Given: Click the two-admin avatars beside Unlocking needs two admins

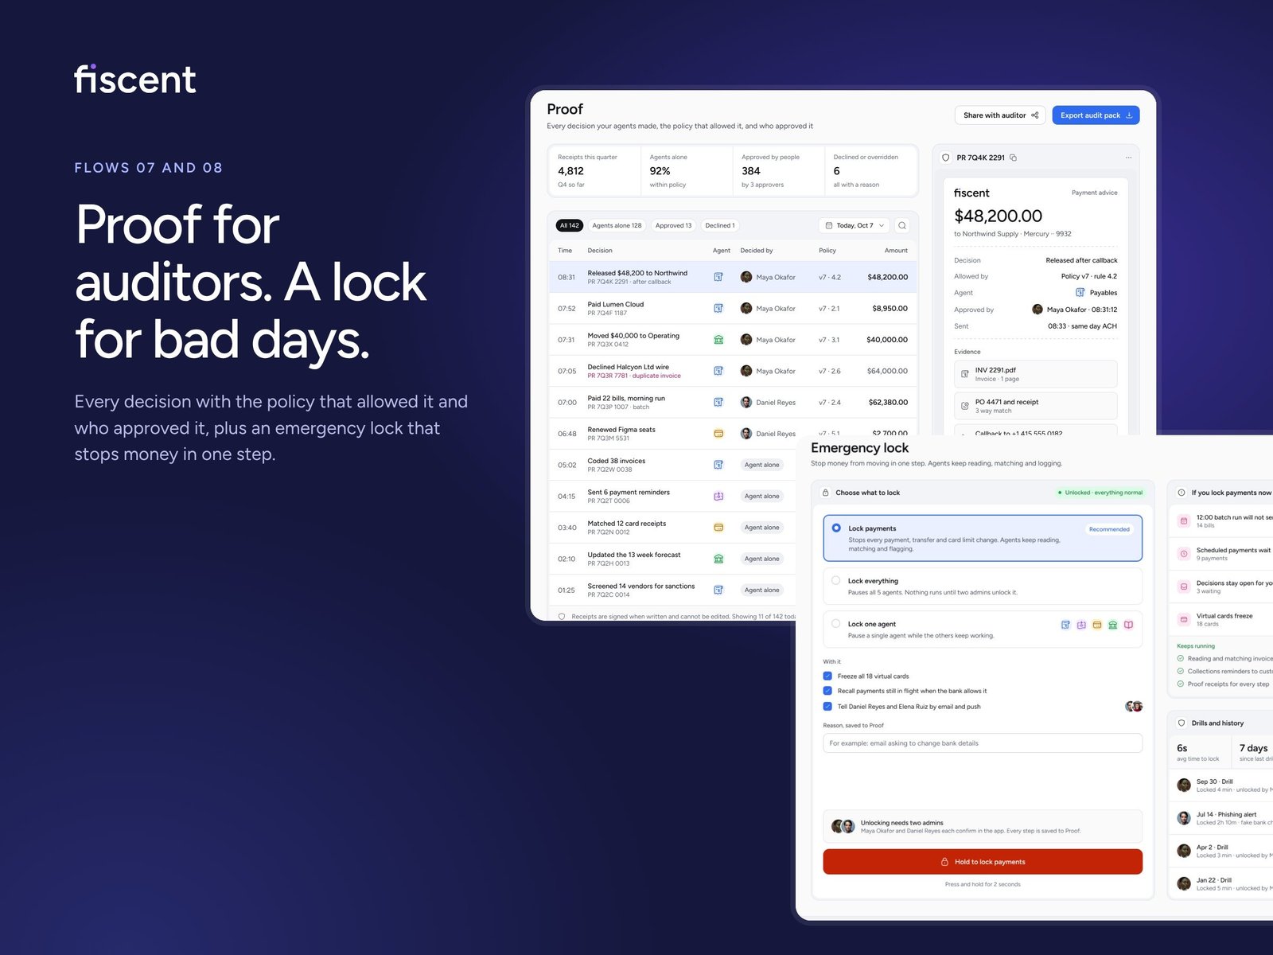Looking at the screenshot, I should [x=843, y=826].
